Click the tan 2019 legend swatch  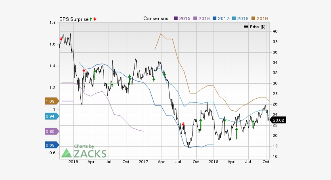point(253,19)
